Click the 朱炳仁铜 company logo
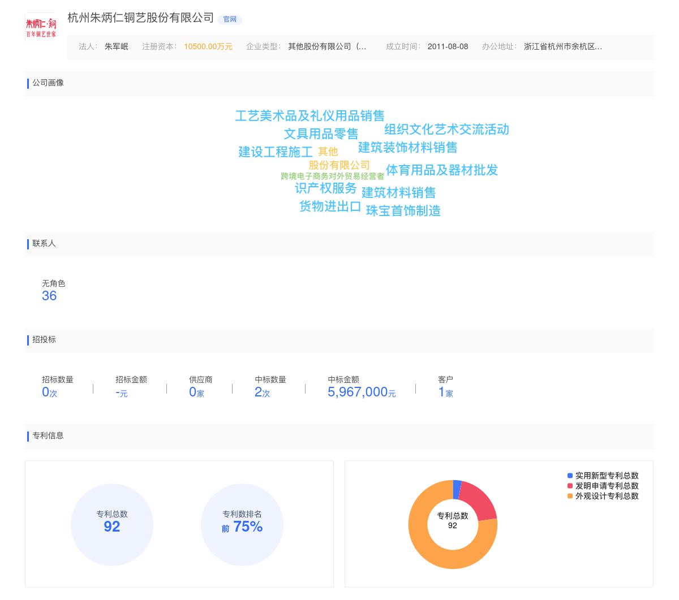Viewport: 679px width, 600px height. (x=41, y=27)
